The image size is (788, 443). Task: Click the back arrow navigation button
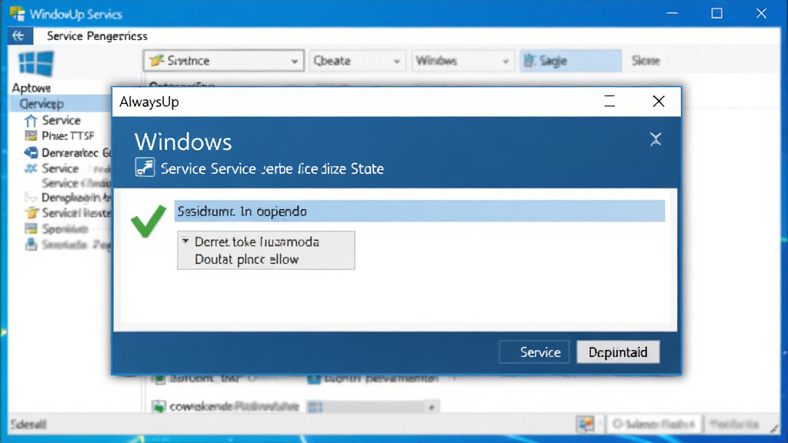[x=19, y=35]
